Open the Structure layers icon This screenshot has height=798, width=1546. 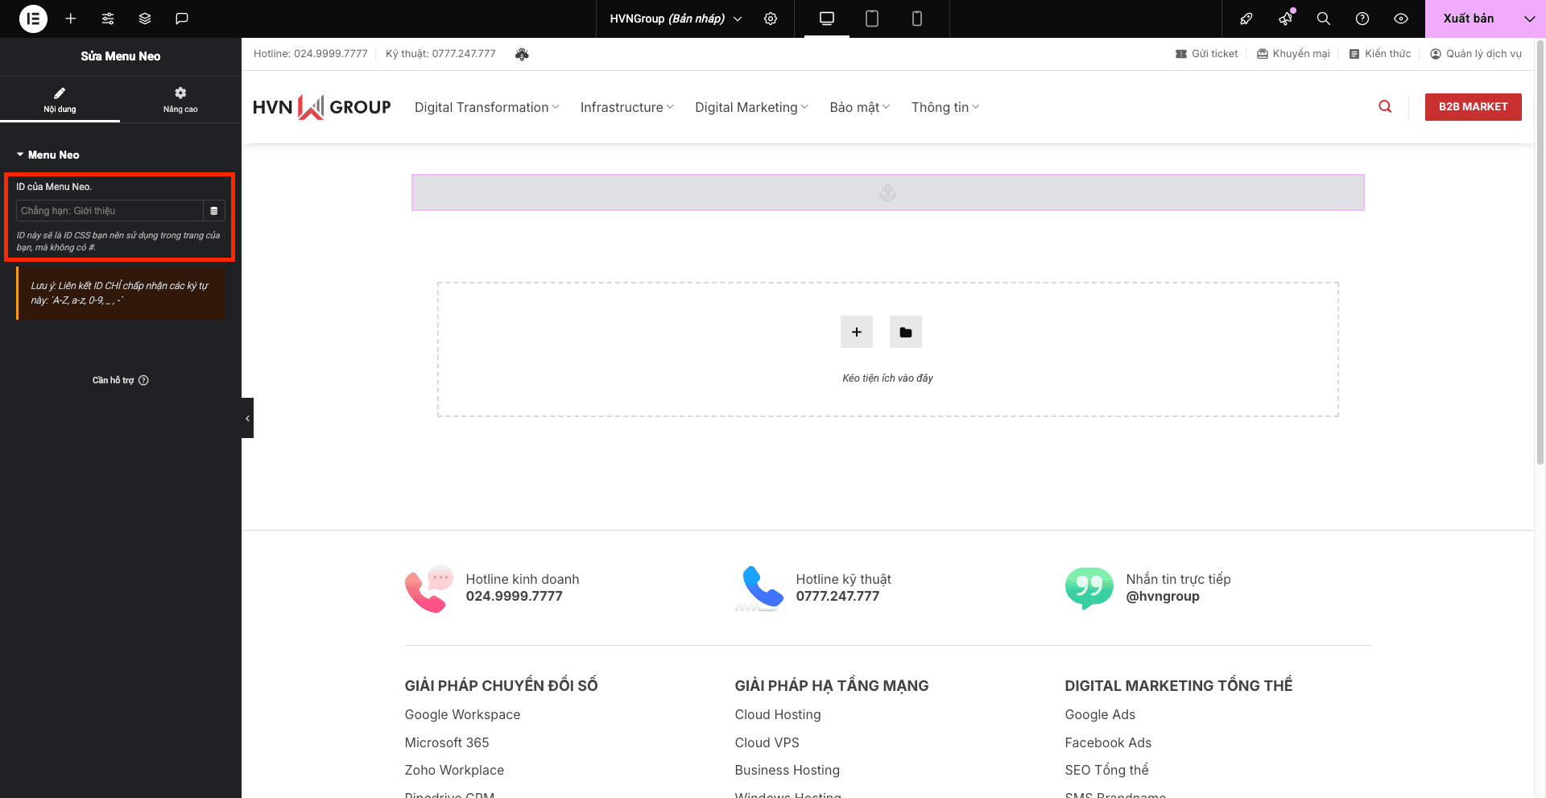(x=145, y=19)
